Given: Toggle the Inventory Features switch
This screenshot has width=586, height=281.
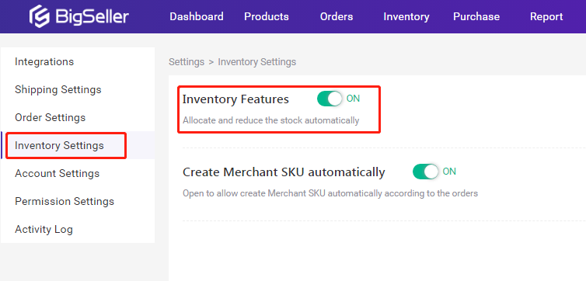Looking at the screenshot, I should click(330, 99).
